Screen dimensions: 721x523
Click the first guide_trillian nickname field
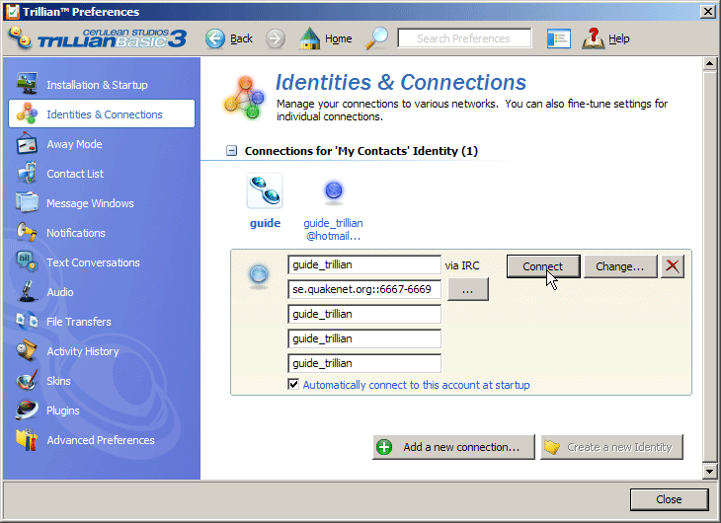[x=364, y=264]
